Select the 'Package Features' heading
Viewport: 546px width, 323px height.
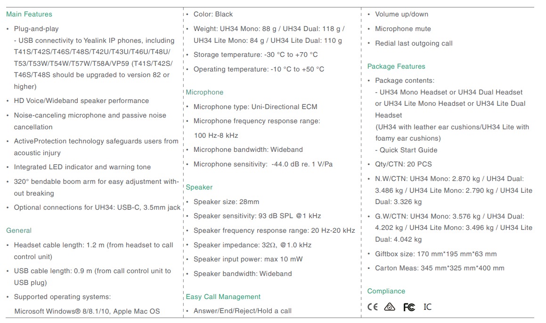(396, 66)
